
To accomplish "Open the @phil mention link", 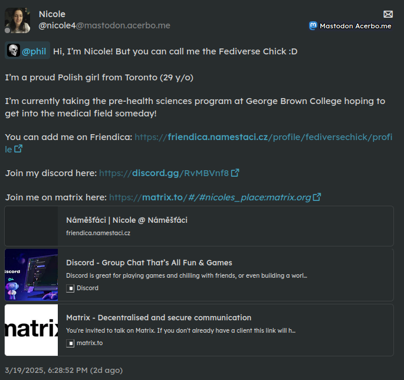I will [x=34, y=51].
